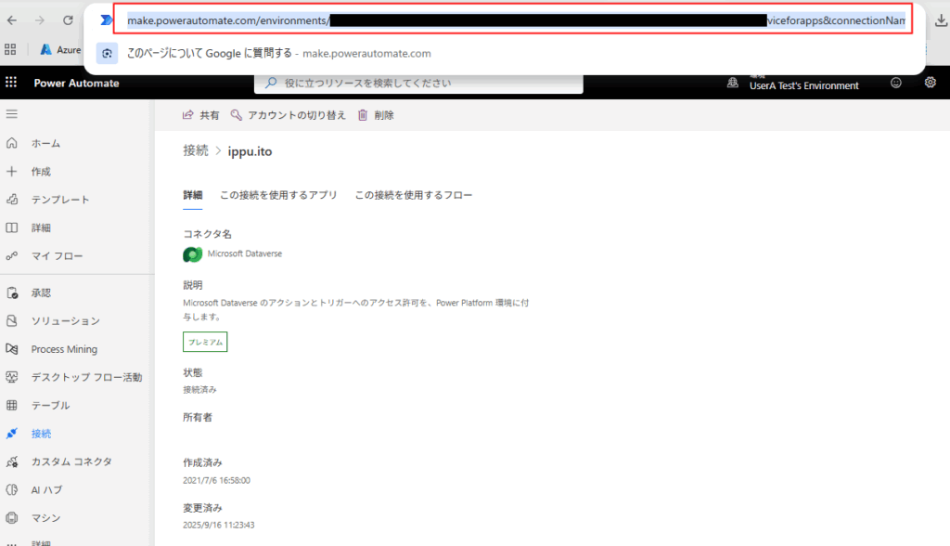950x546 pixels.
Task: Open 承認 in the sidebar
Action: (x=41, y=293)
